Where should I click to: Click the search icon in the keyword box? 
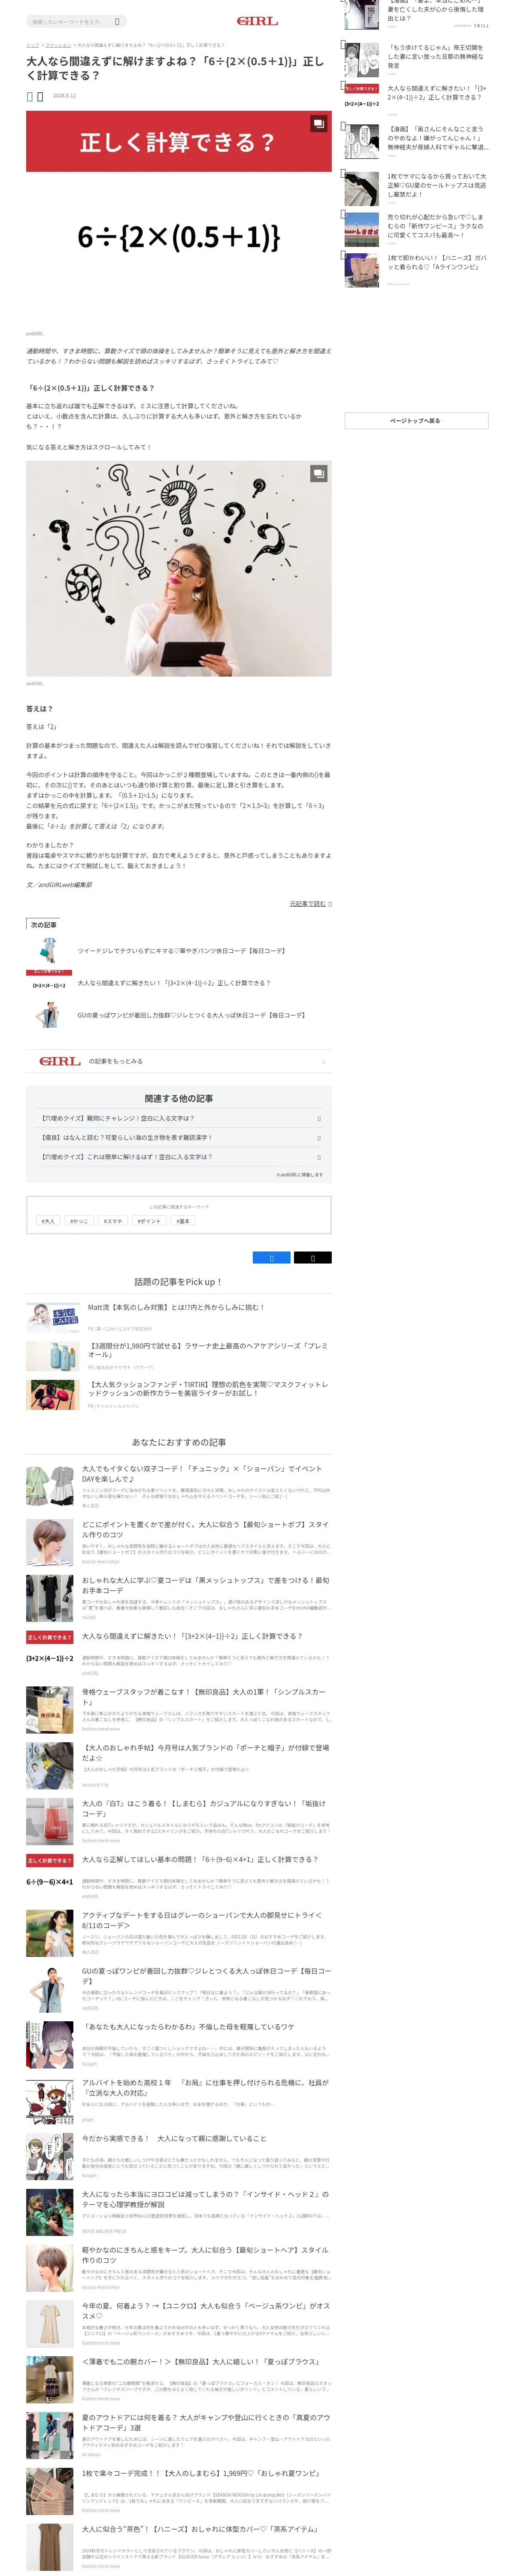[x=117, y=21]
